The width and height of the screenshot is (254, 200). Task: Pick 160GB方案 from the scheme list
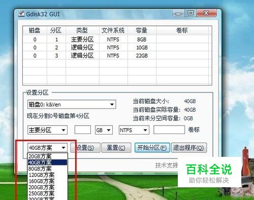click(48, 181)
